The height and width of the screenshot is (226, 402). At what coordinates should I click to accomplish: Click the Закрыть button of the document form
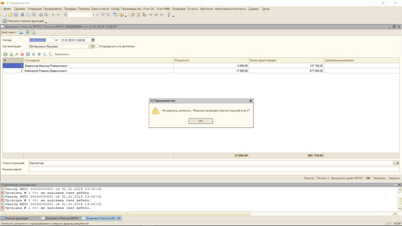pyautogui.click(x=394, y=178)
